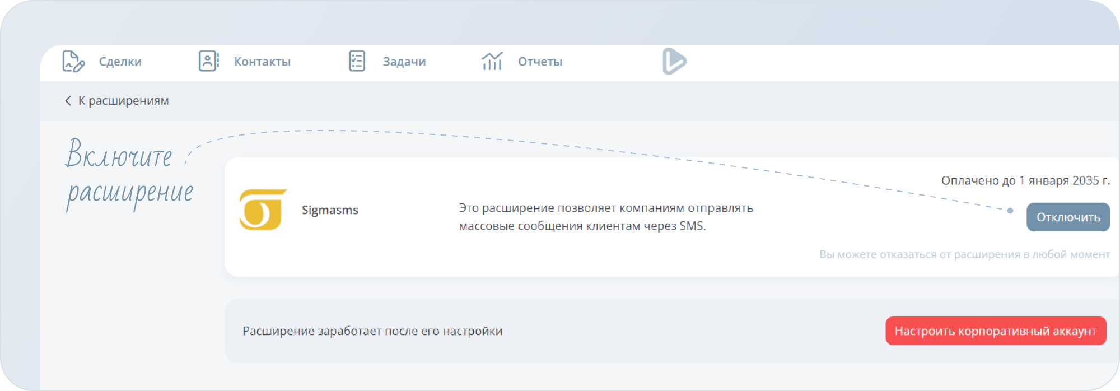Switch to the Задачи menu label
Viewport: 1120px width, 391px height.
point(404,62)
